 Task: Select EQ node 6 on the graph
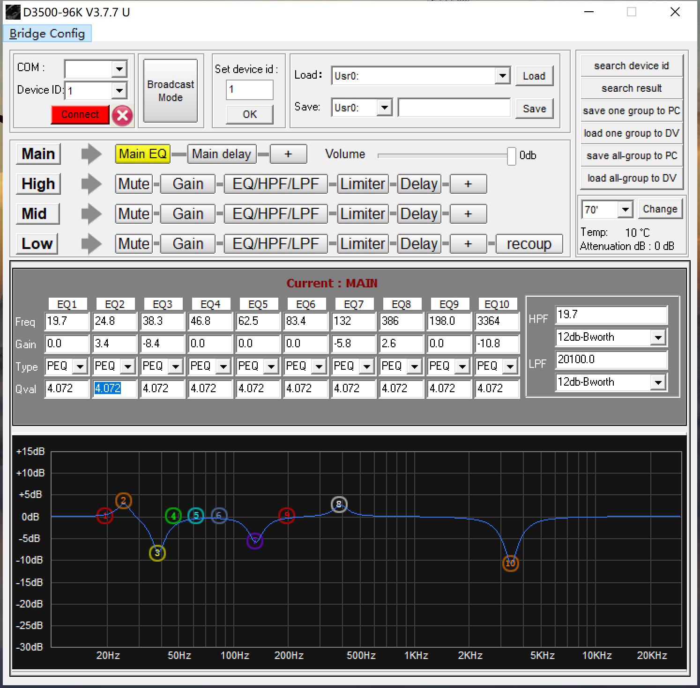(219, 516)
